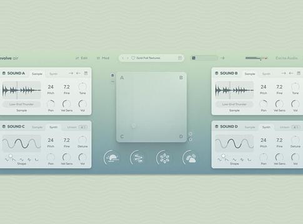Click the small square icon beside the top meter
Image resolution: width=303 pixels, height=224 pixels.
[194, 58]
